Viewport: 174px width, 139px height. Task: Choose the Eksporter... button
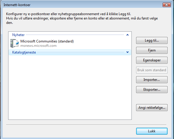(x=152, y=90)
